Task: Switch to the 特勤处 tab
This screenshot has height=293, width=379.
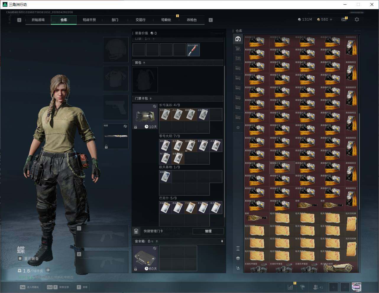Action: pos(166,20)
